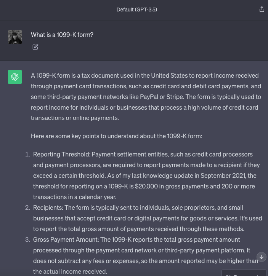Click the "Here are some key points" line
The height and width of the screenshot is (276, 268).
coord(116,136)
